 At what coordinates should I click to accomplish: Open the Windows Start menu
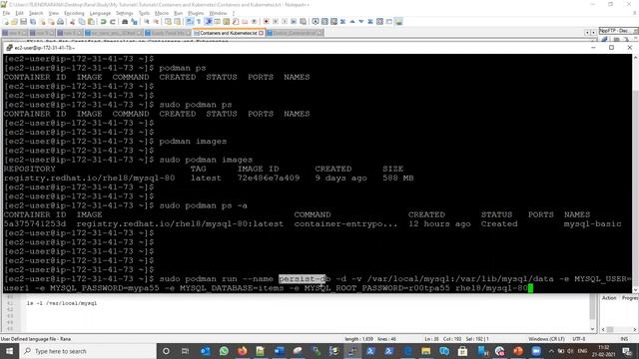coord(9,351)
